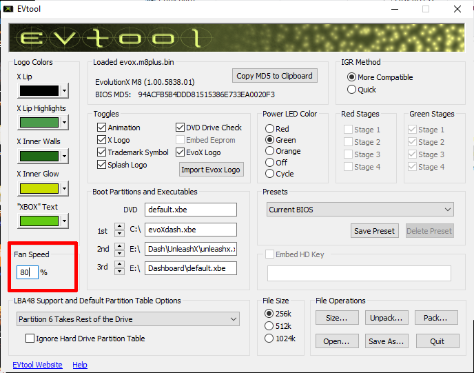Click the Pack... button

click(x=436, y=318)
